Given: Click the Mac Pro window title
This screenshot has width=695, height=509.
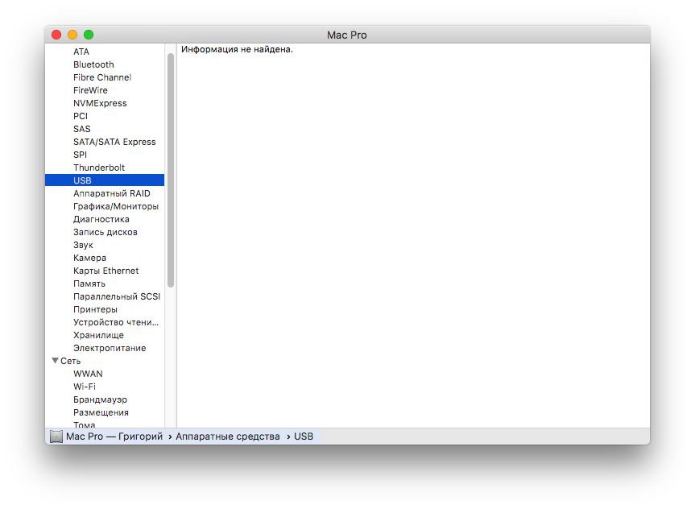Looking at the screenshot, I should point(346,35).
